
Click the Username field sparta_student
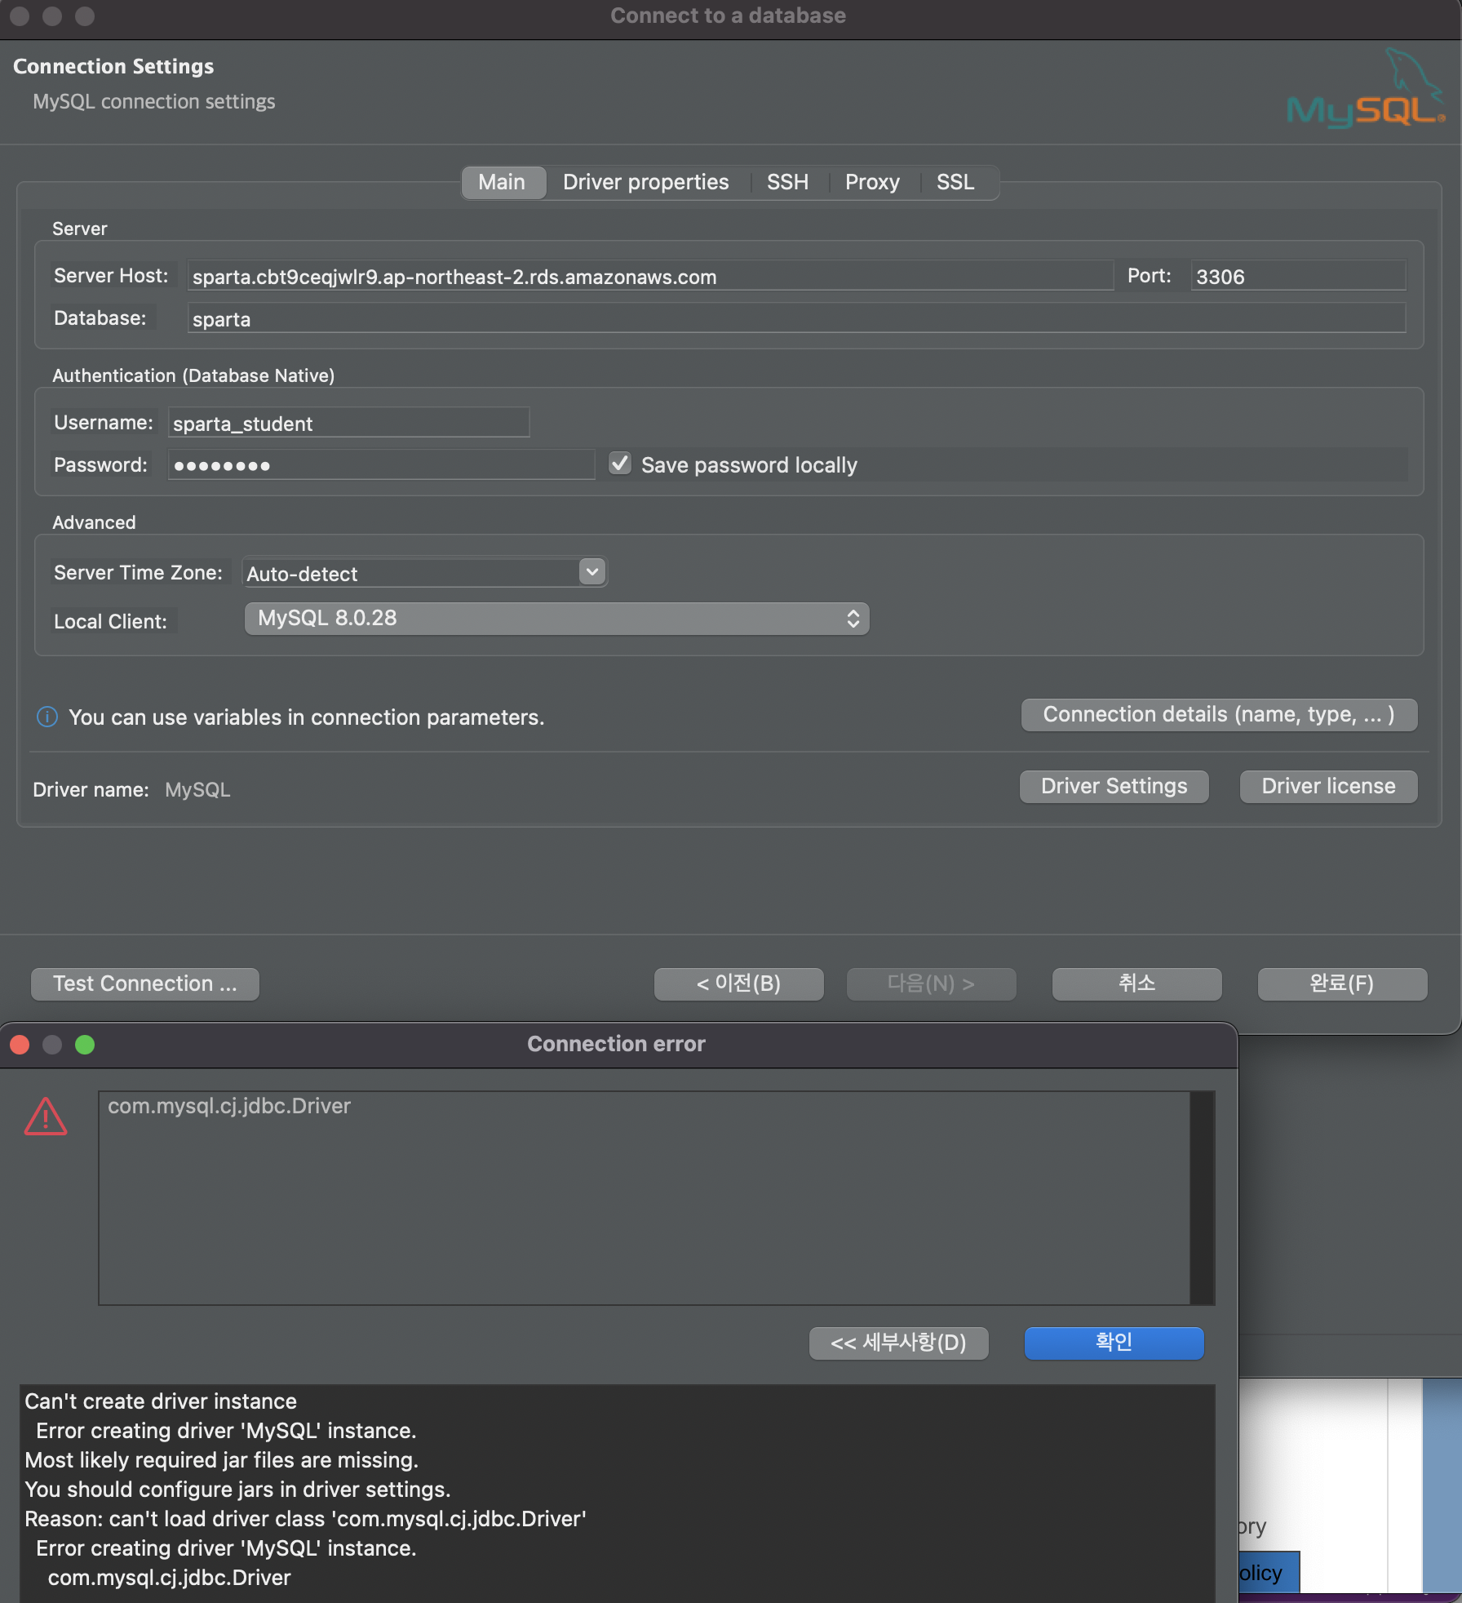tap(349, 423)
